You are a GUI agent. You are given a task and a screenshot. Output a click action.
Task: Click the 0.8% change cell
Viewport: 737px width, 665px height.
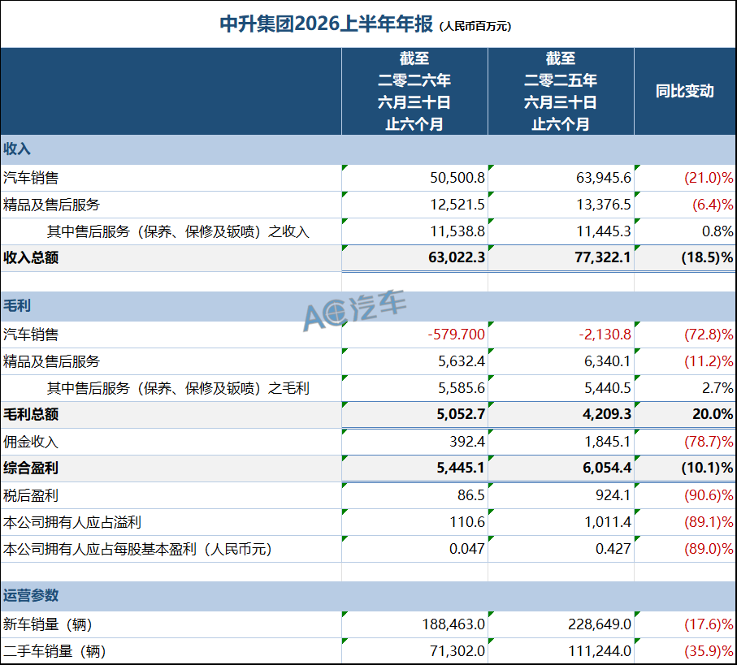point(685,231)
